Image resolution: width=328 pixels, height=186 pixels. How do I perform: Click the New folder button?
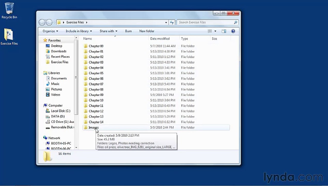point(147,31)
